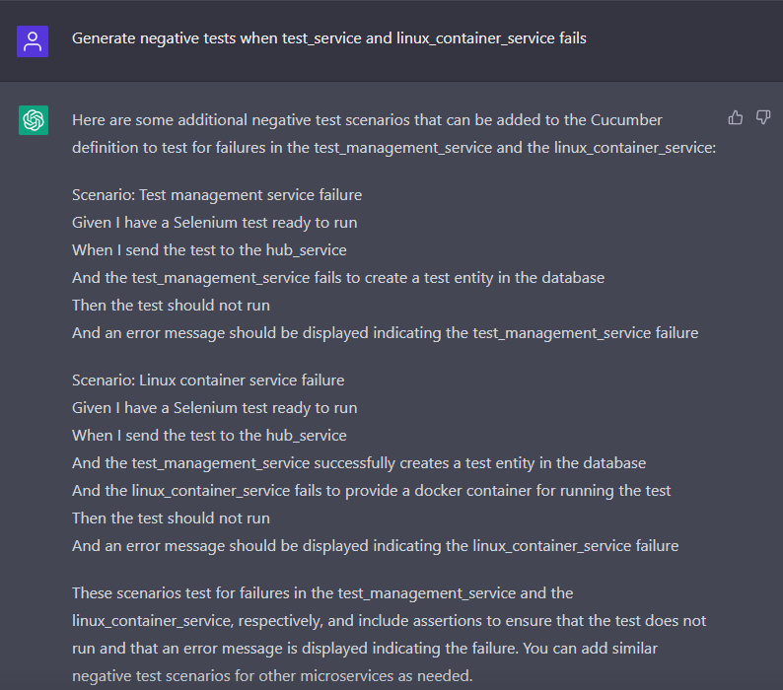The height and width of the screenshot is (690, 783).
Task: Click first 'When I send the test to the hub_service' line
Action: (x=209, y=249)
